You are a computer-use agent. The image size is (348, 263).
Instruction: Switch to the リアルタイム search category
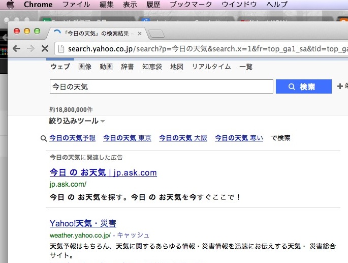point(211,67)
